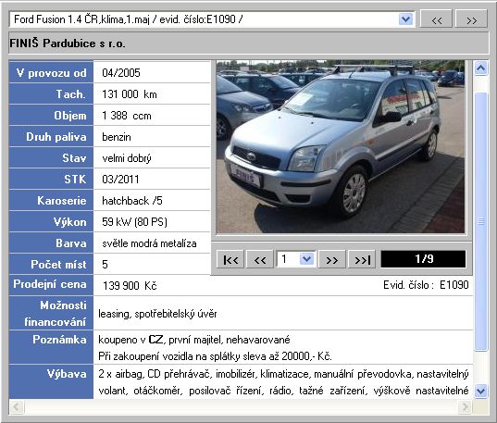Screen dimensions: 497x423
Task: Go to previous vehicle with top << button
Action: pyautogui.click(x=436, y=19)
